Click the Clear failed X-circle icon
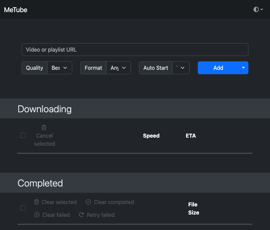This screenshot has width=270, height=230. [37, 215]
